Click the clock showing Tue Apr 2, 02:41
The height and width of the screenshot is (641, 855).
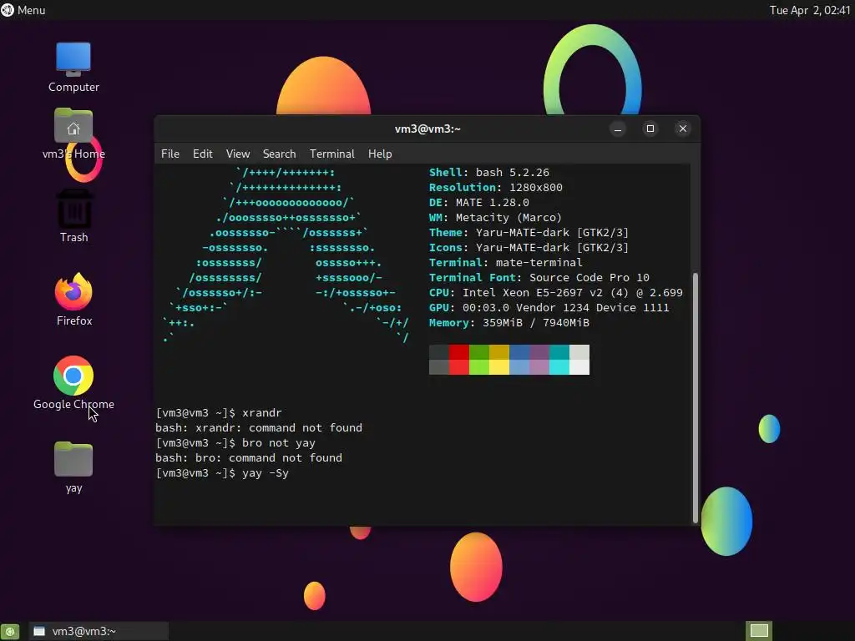point(810,10)
